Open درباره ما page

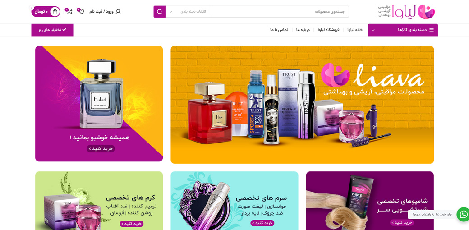pyautogui.click(x=303, y=30)
